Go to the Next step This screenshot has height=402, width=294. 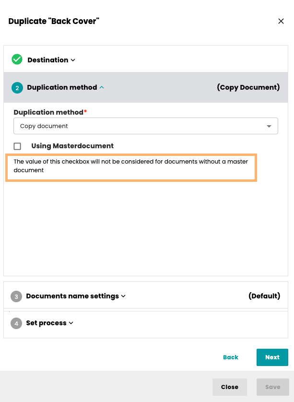click(272, 357)
